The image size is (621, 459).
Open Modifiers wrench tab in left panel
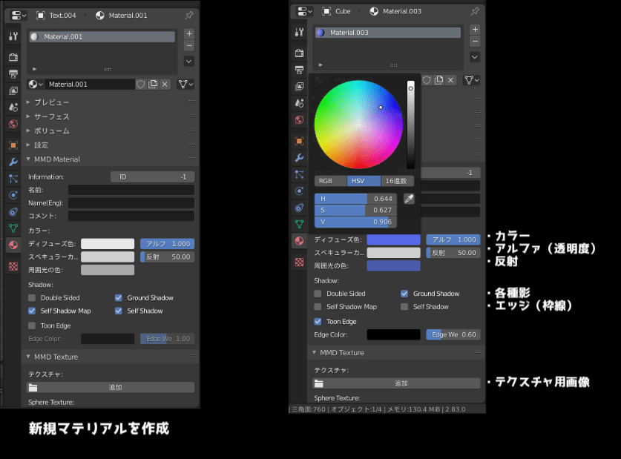pos(13,162)
